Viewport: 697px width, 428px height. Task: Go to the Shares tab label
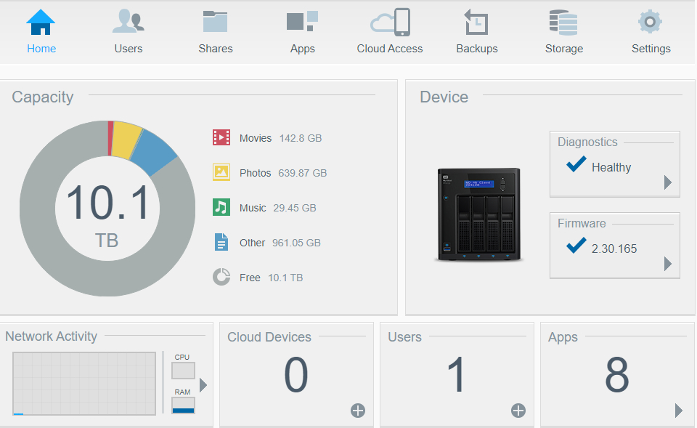216,49
